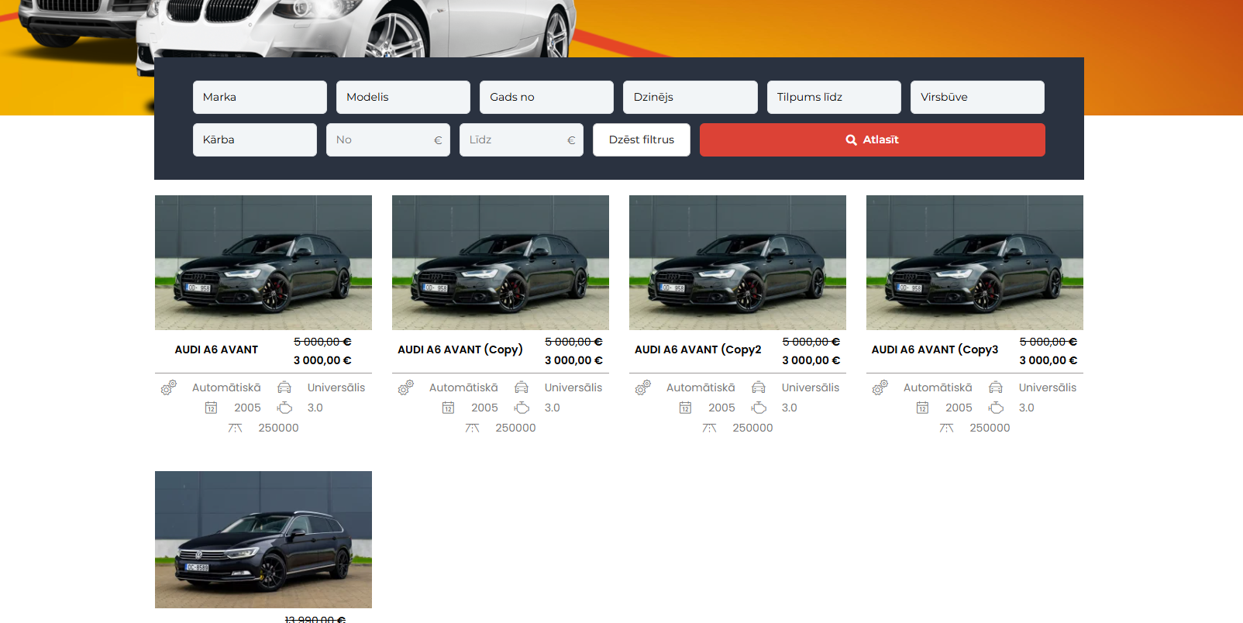This screenshot has width=1243, height=623.
Task: Open the AUDI A6 AVANT (Copy3 photo
Action: pos(974,263)
